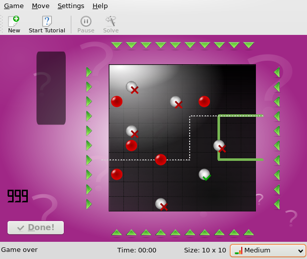Fire the left-side laser arrow with the dotted ray

89,160
